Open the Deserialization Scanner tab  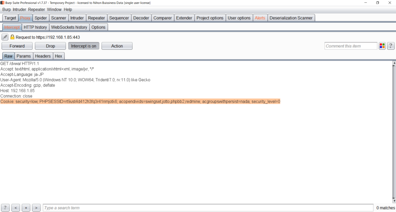(x=291, y=18)
